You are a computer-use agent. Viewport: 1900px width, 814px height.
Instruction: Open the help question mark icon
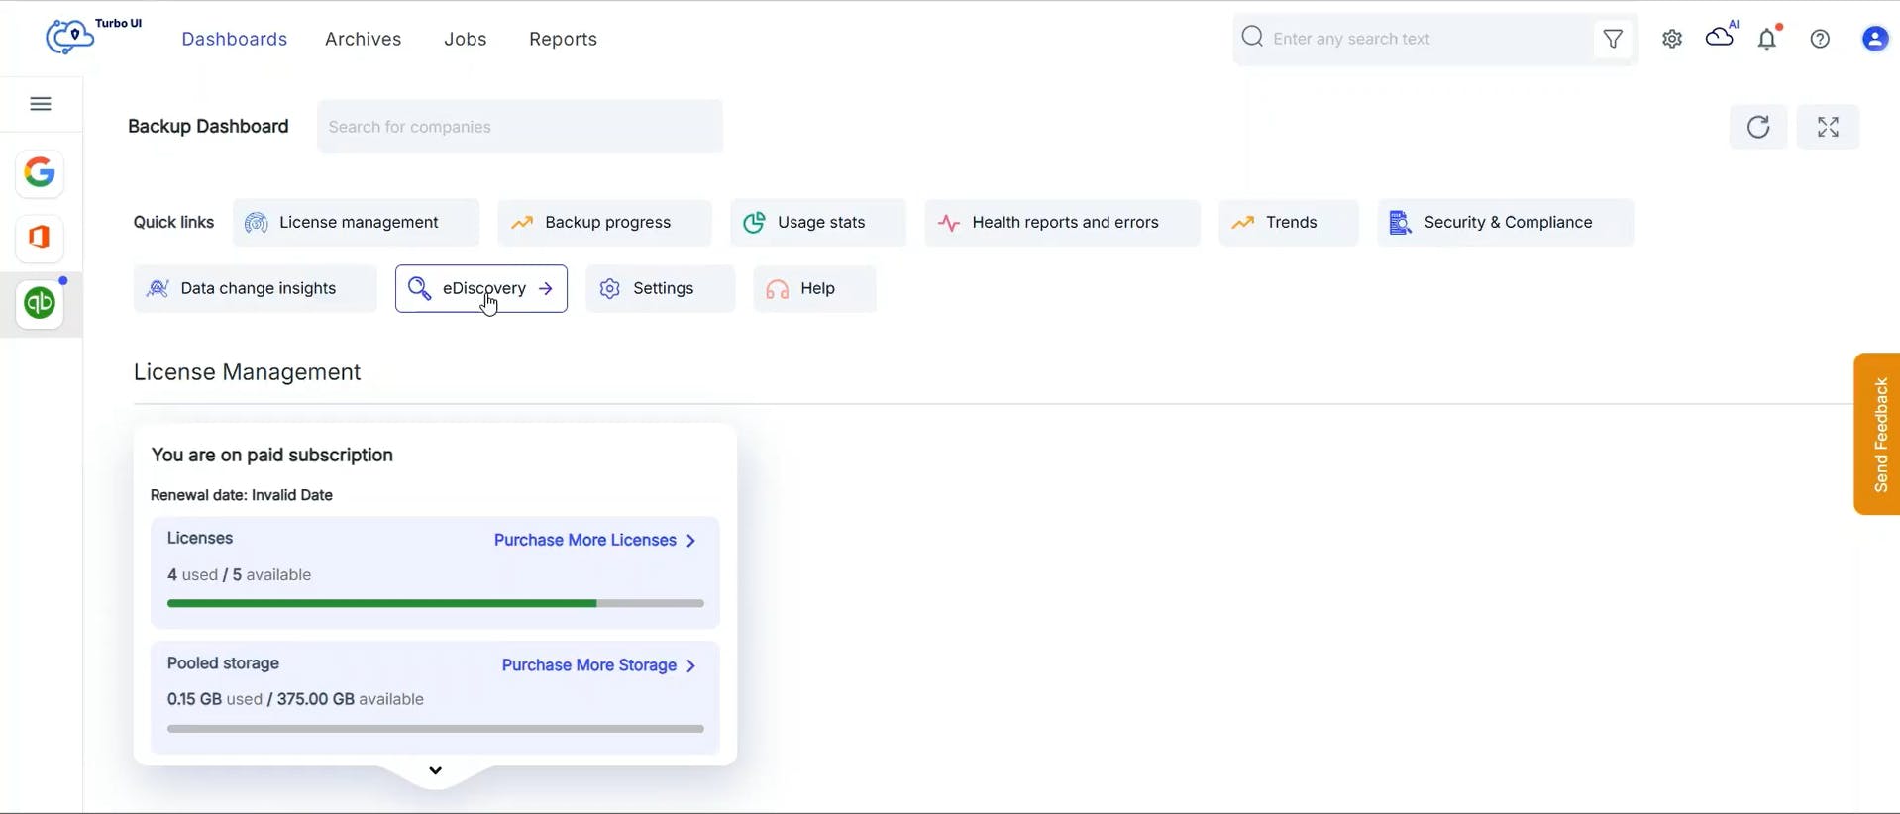[1820, 39]
